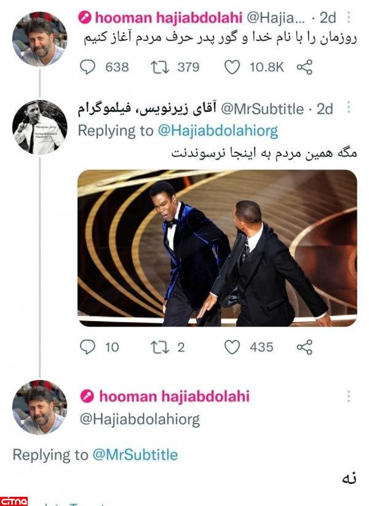This screenshot has width=369, height=506.
Task: Retweet the MrSubtitle reply with 2 retweets
Action: (x=159, y=347)
